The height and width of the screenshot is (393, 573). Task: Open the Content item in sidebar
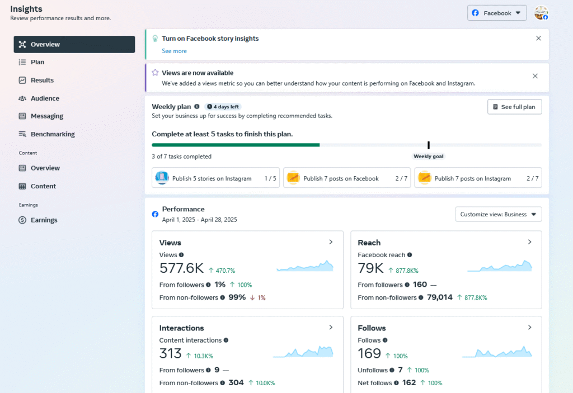(43, 186)
